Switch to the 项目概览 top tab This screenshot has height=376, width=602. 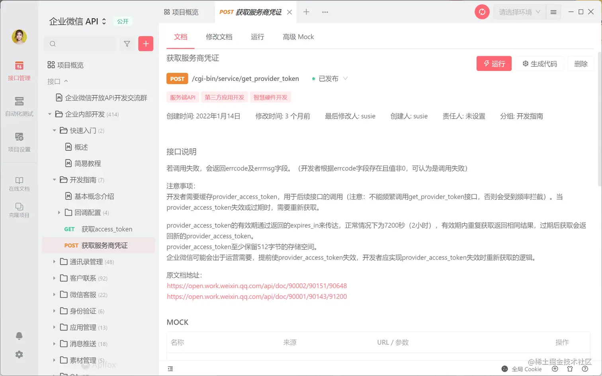tap(181, 12)
